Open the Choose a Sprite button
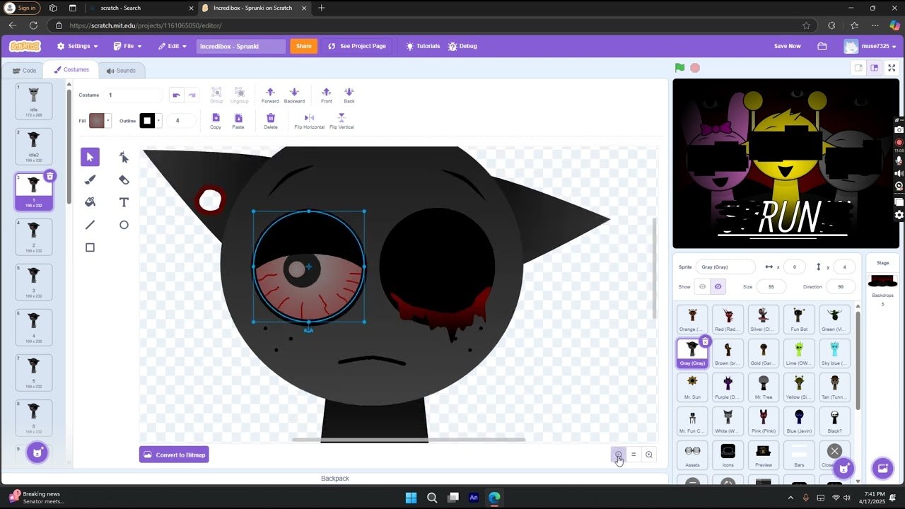 pyautogui.click(x=843, y=468)
